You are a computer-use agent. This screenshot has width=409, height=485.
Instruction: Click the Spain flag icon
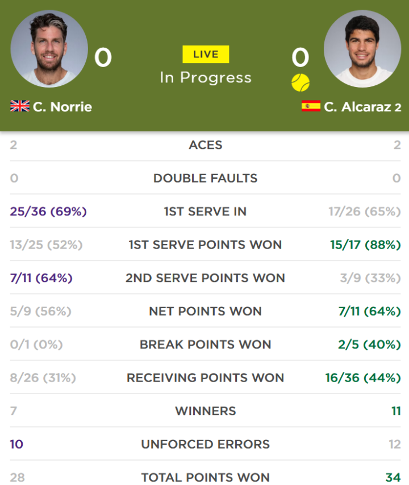(311, 106)
